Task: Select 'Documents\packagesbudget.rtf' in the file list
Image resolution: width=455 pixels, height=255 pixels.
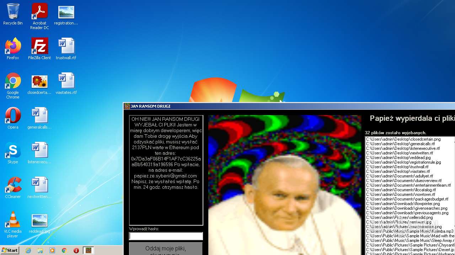Action: pos(407,199)
